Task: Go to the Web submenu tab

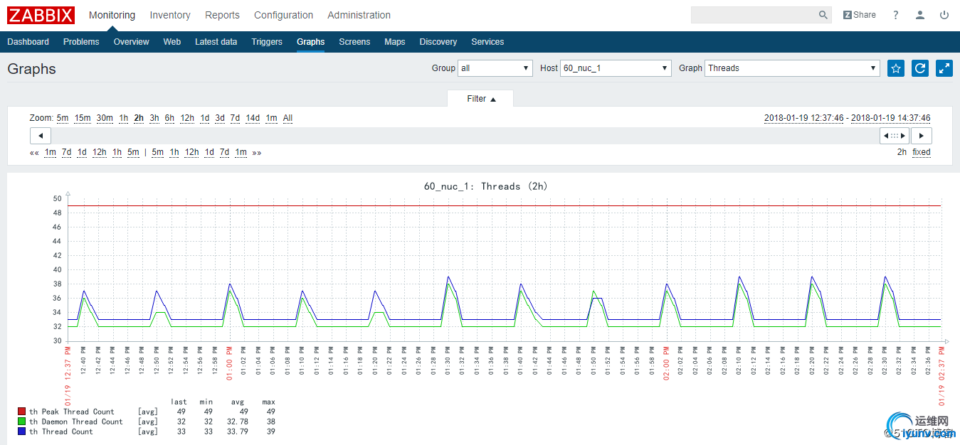Action: pos(172,42)
